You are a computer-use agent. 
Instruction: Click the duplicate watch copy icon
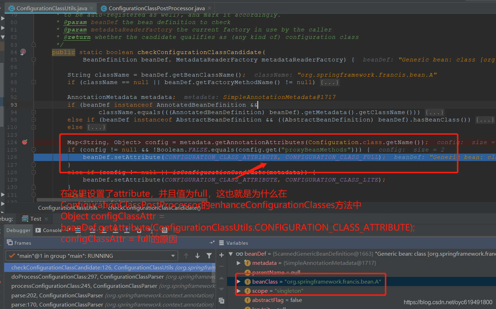222,301
